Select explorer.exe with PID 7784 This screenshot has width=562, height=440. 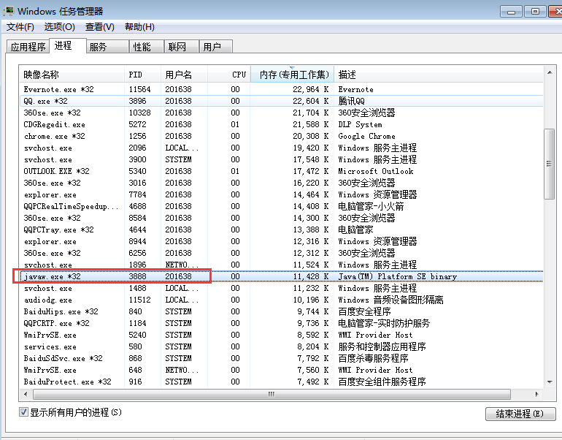coord(281,194)
